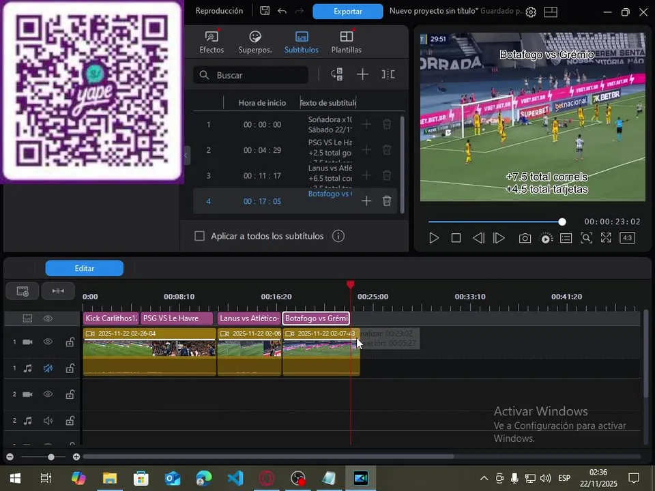Select the Subtítulos tab

[x=301, y=42]
